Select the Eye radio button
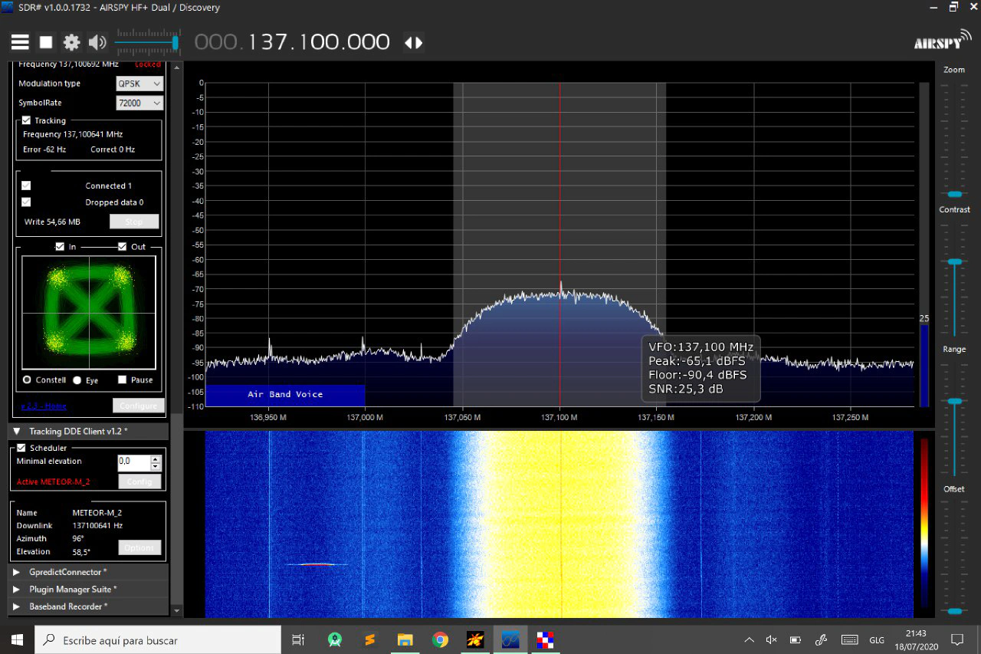Viewport: 981px width, 654px height. point(77,380)
